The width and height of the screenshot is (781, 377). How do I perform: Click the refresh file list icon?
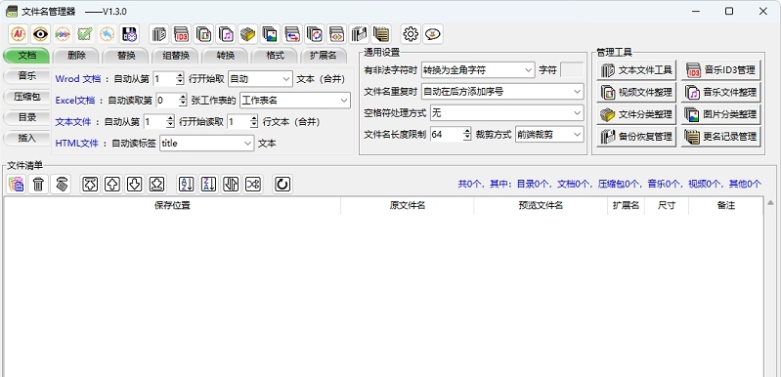pos(282,185)
